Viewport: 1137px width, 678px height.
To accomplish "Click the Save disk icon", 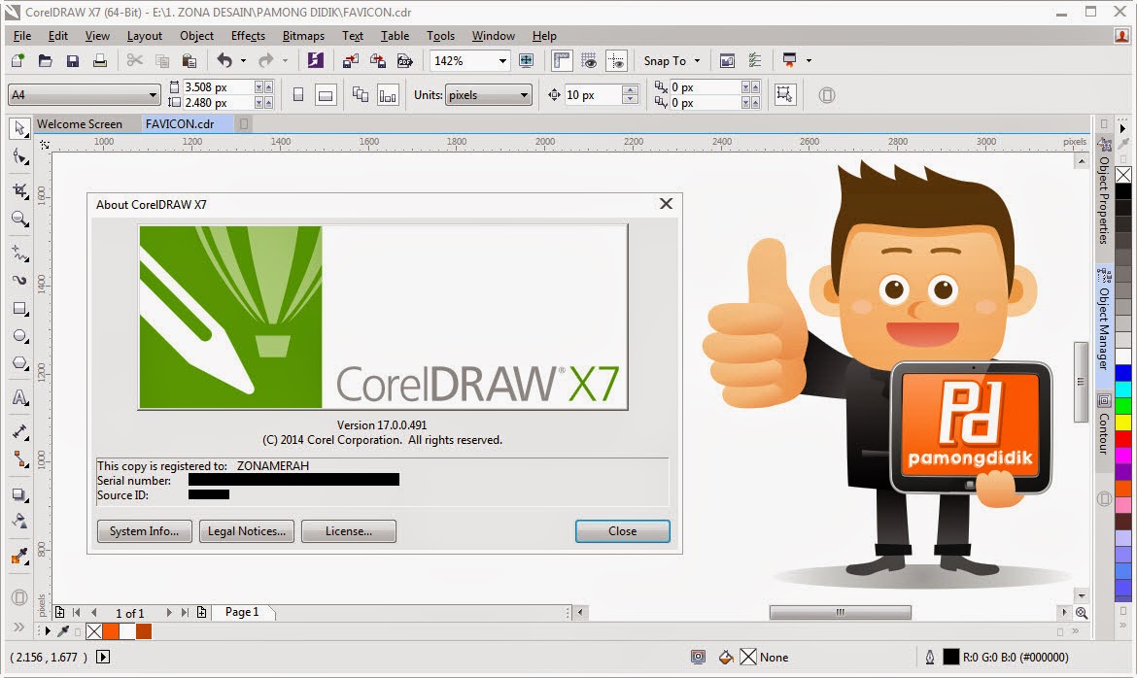I will 73,61.
